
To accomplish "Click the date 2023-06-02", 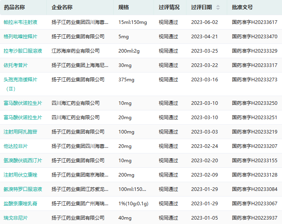I will click(x=204, y=22).
